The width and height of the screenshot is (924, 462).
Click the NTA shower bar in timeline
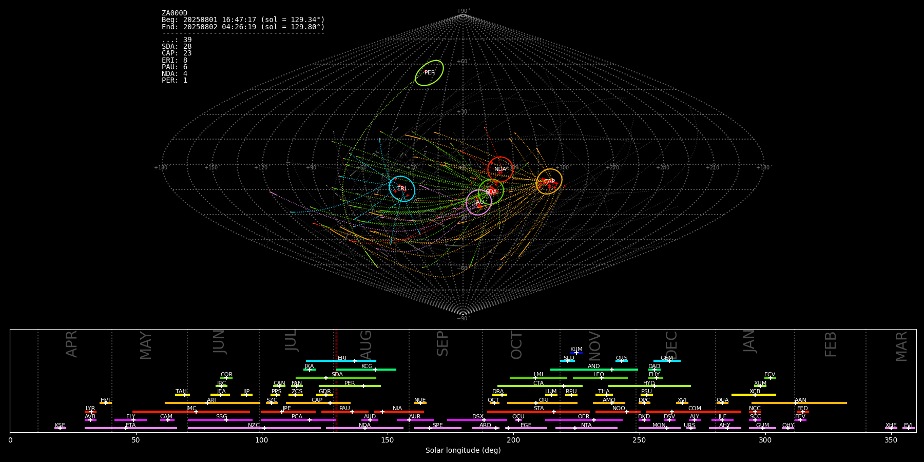click(586, 428)
